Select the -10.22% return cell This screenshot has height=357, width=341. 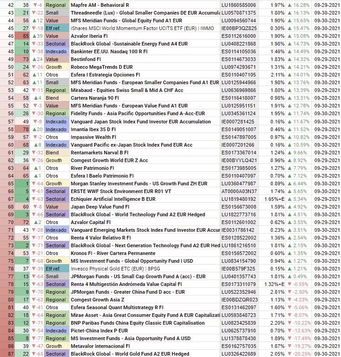tap(299, 323)
